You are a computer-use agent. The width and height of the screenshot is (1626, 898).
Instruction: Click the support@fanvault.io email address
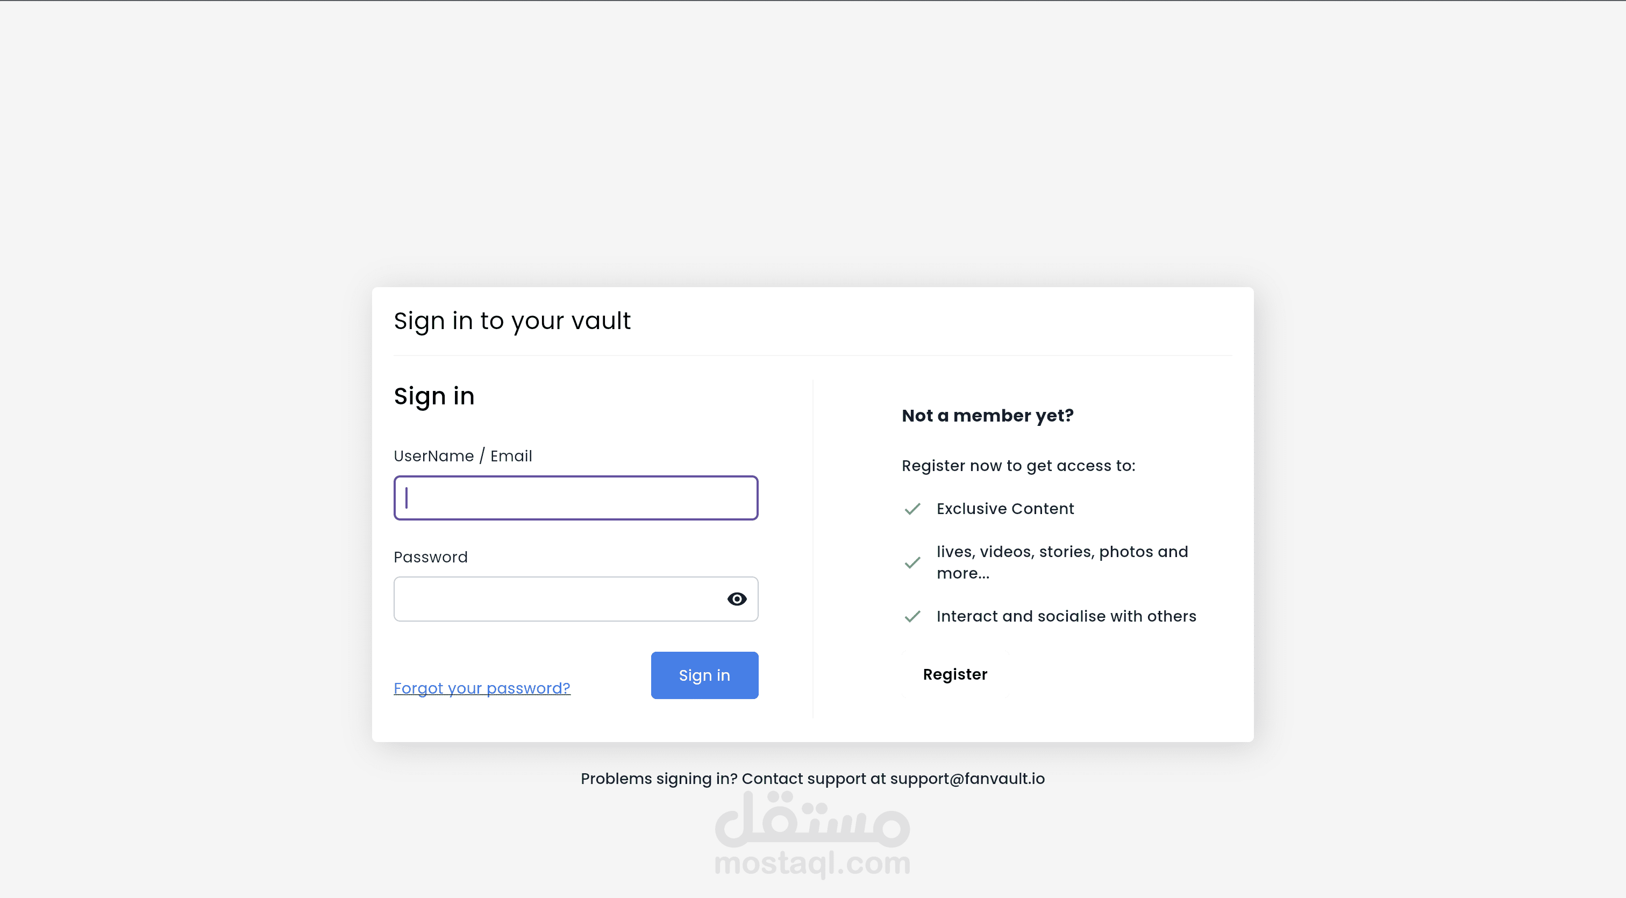967,779
